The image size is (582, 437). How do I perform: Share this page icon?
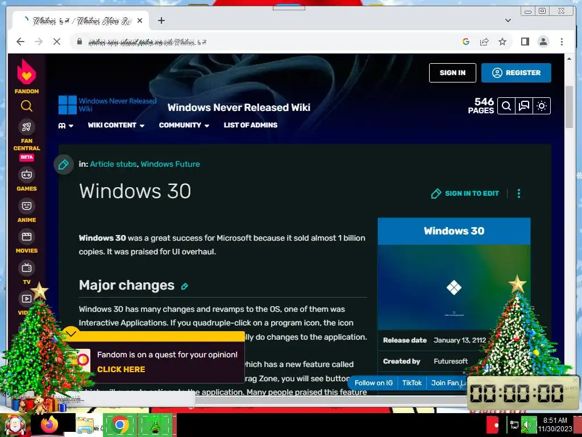484,42
